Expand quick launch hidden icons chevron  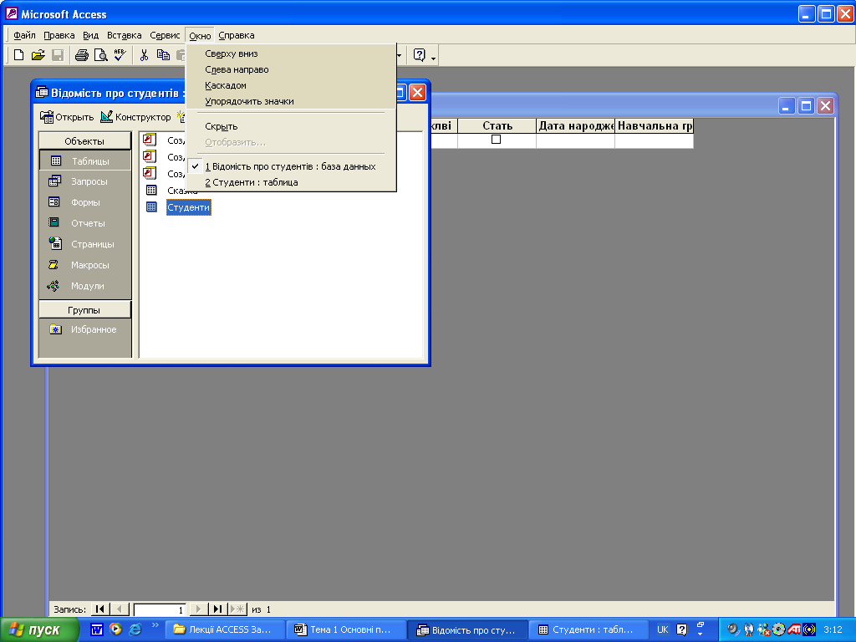(155, 625)
